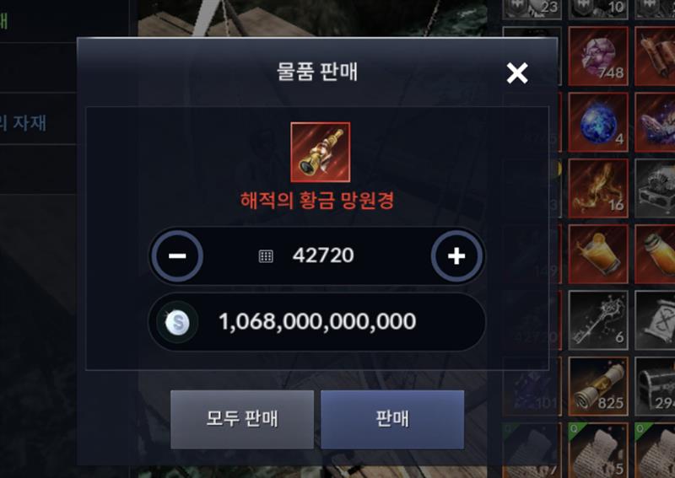Select the gray map scroll item beside the key
Image resolution: width=675 pixels, height=478 pixels.
655,320
